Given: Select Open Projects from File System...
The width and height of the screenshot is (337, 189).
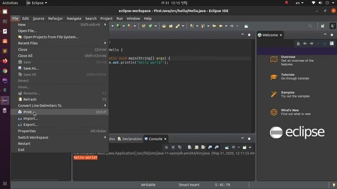Looking at the screenshot, I should (x=60, y=37).
